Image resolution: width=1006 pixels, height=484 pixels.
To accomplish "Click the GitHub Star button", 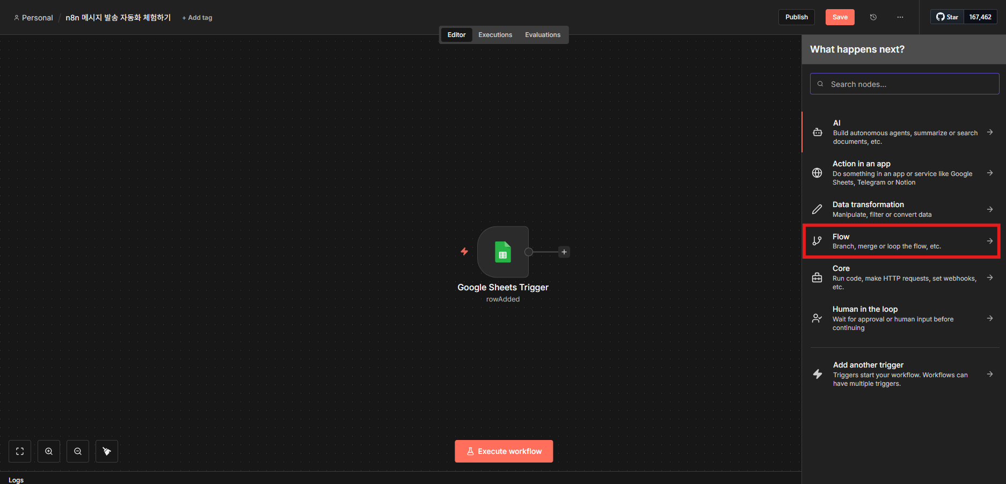I will point(947,17).
